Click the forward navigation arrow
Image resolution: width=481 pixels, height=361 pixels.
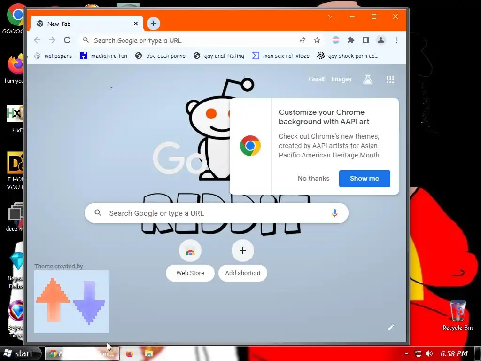click(x=52, y=40)
